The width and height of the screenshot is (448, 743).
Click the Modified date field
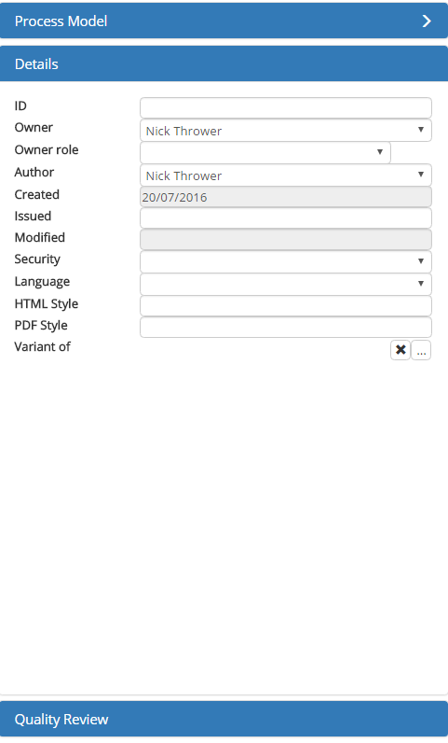286,240
